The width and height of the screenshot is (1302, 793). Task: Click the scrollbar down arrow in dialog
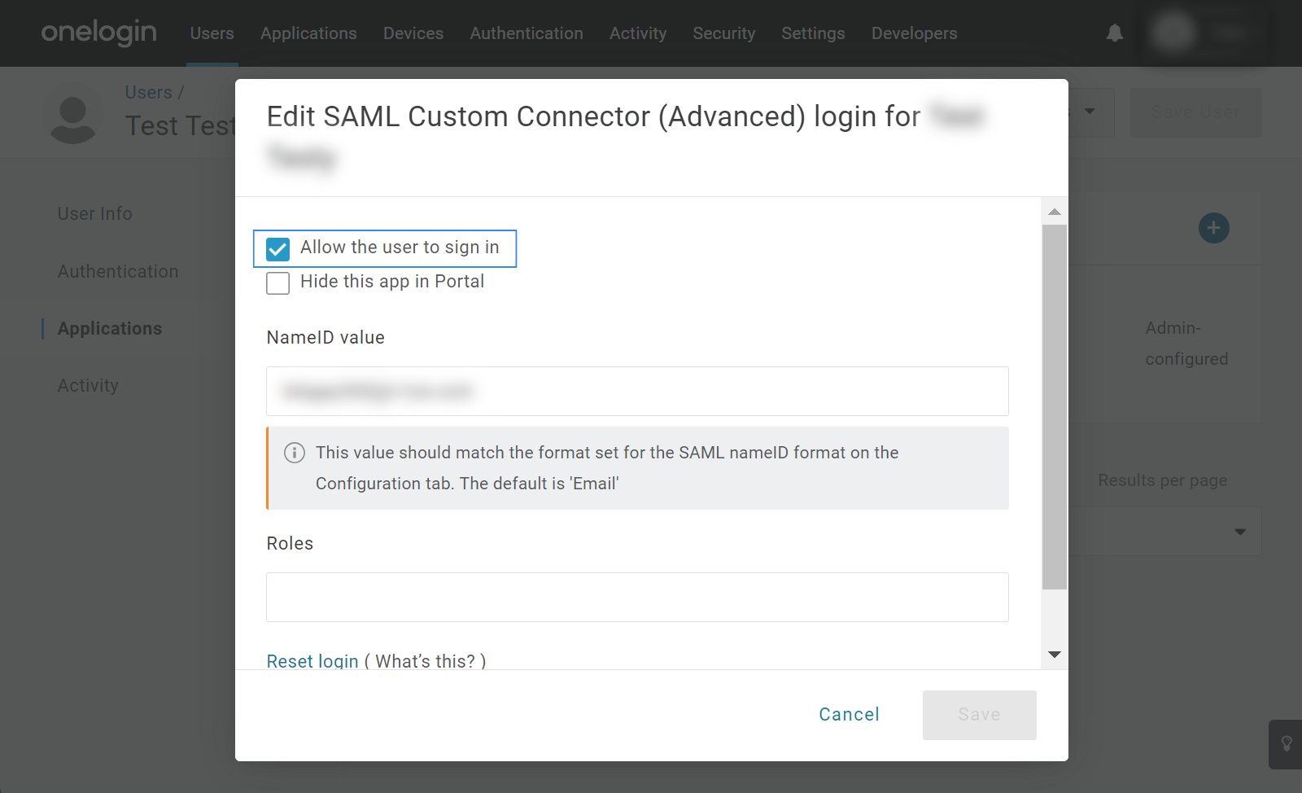(1055, 655)
